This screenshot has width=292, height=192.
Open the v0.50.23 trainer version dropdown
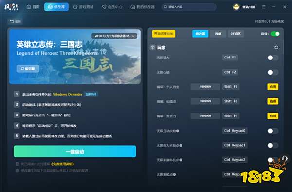[114, 36]
